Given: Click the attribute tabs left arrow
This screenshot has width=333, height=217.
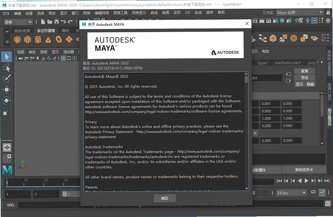Looking at the screenshot, I should pos(318,62).
